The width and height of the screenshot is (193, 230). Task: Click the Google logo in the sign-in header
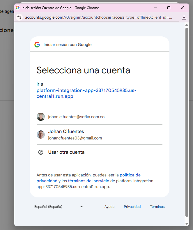point(37,45)
